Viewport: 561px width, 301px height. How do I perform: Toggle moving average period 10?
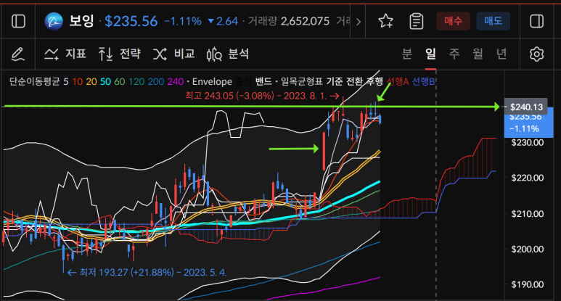tap(77, 81)
